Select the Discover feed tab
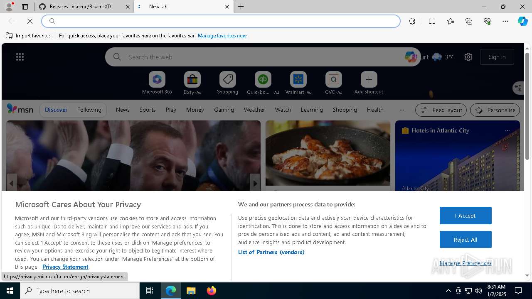This screenshot has width=532, height=299. [56, 110]
